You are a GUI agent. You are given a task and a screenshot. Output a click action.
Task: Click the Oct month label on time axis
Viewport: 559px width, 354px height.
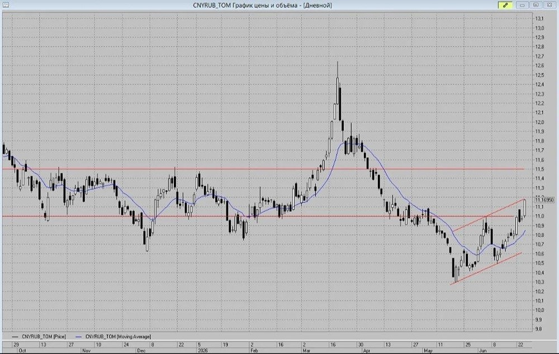22,351
